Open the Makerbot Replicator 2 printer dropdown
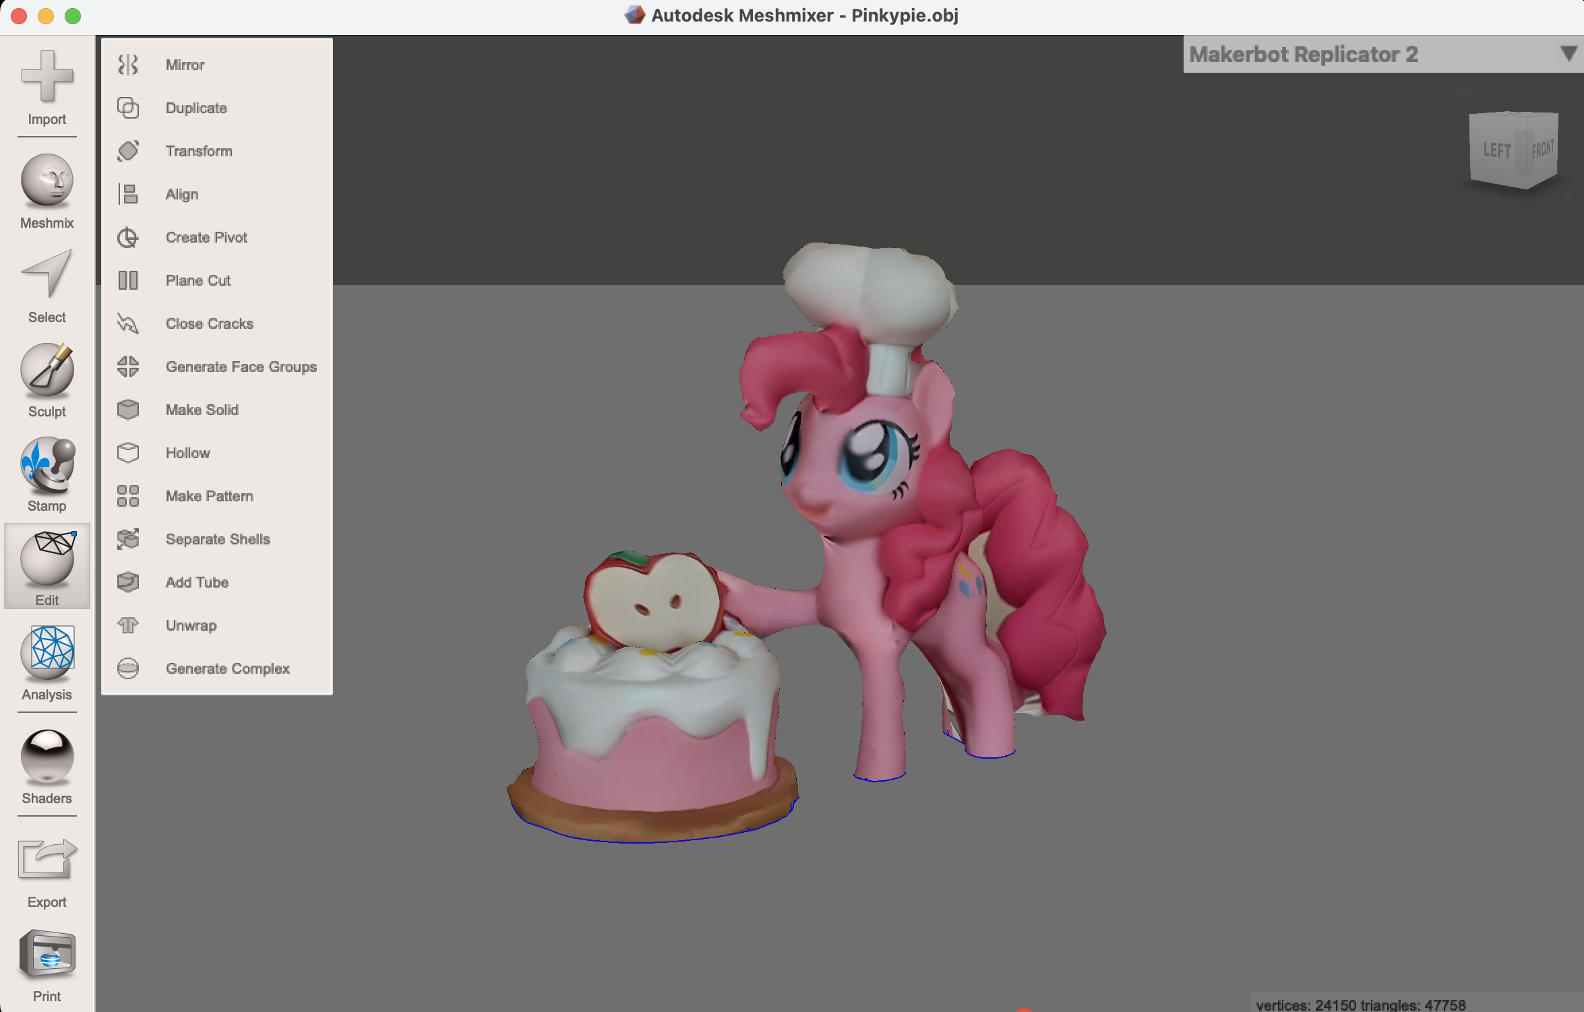 click(1566, 55)
